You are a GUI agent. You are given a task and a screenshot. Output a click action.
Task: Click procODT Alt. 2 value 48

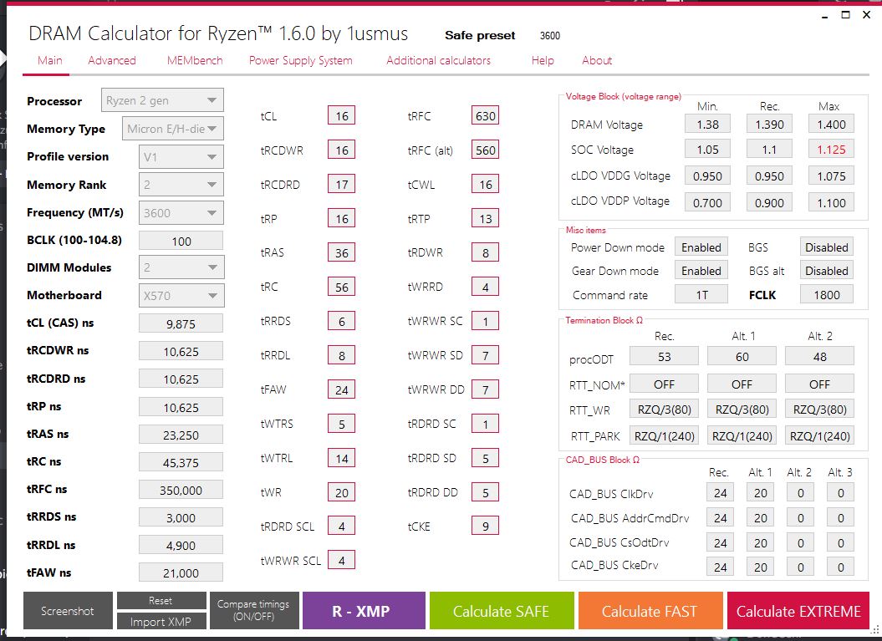[819, 357]
